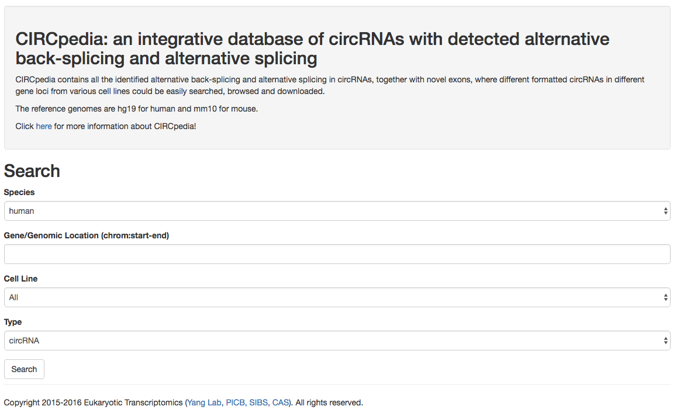Follow the Yang Lab, PICB, SIBS, CAS link
680x420 pixels.
[x=238, y=402]
